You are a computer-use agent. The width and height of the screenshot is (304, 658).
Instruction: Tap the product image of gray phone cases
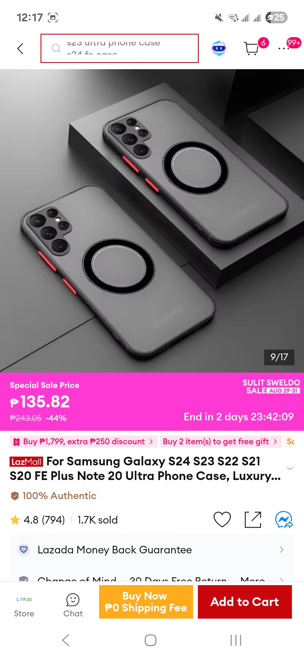click(152, 221)
